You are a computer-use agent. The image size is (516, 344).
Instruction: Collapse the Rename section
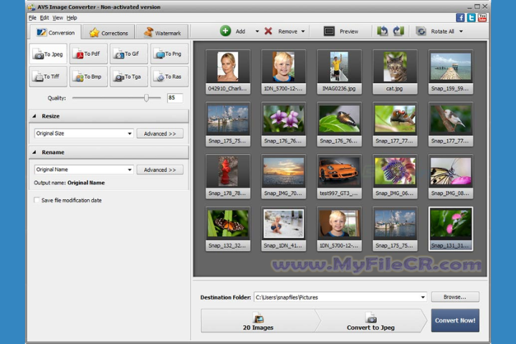pyautogui.click(x=34, y=153)
